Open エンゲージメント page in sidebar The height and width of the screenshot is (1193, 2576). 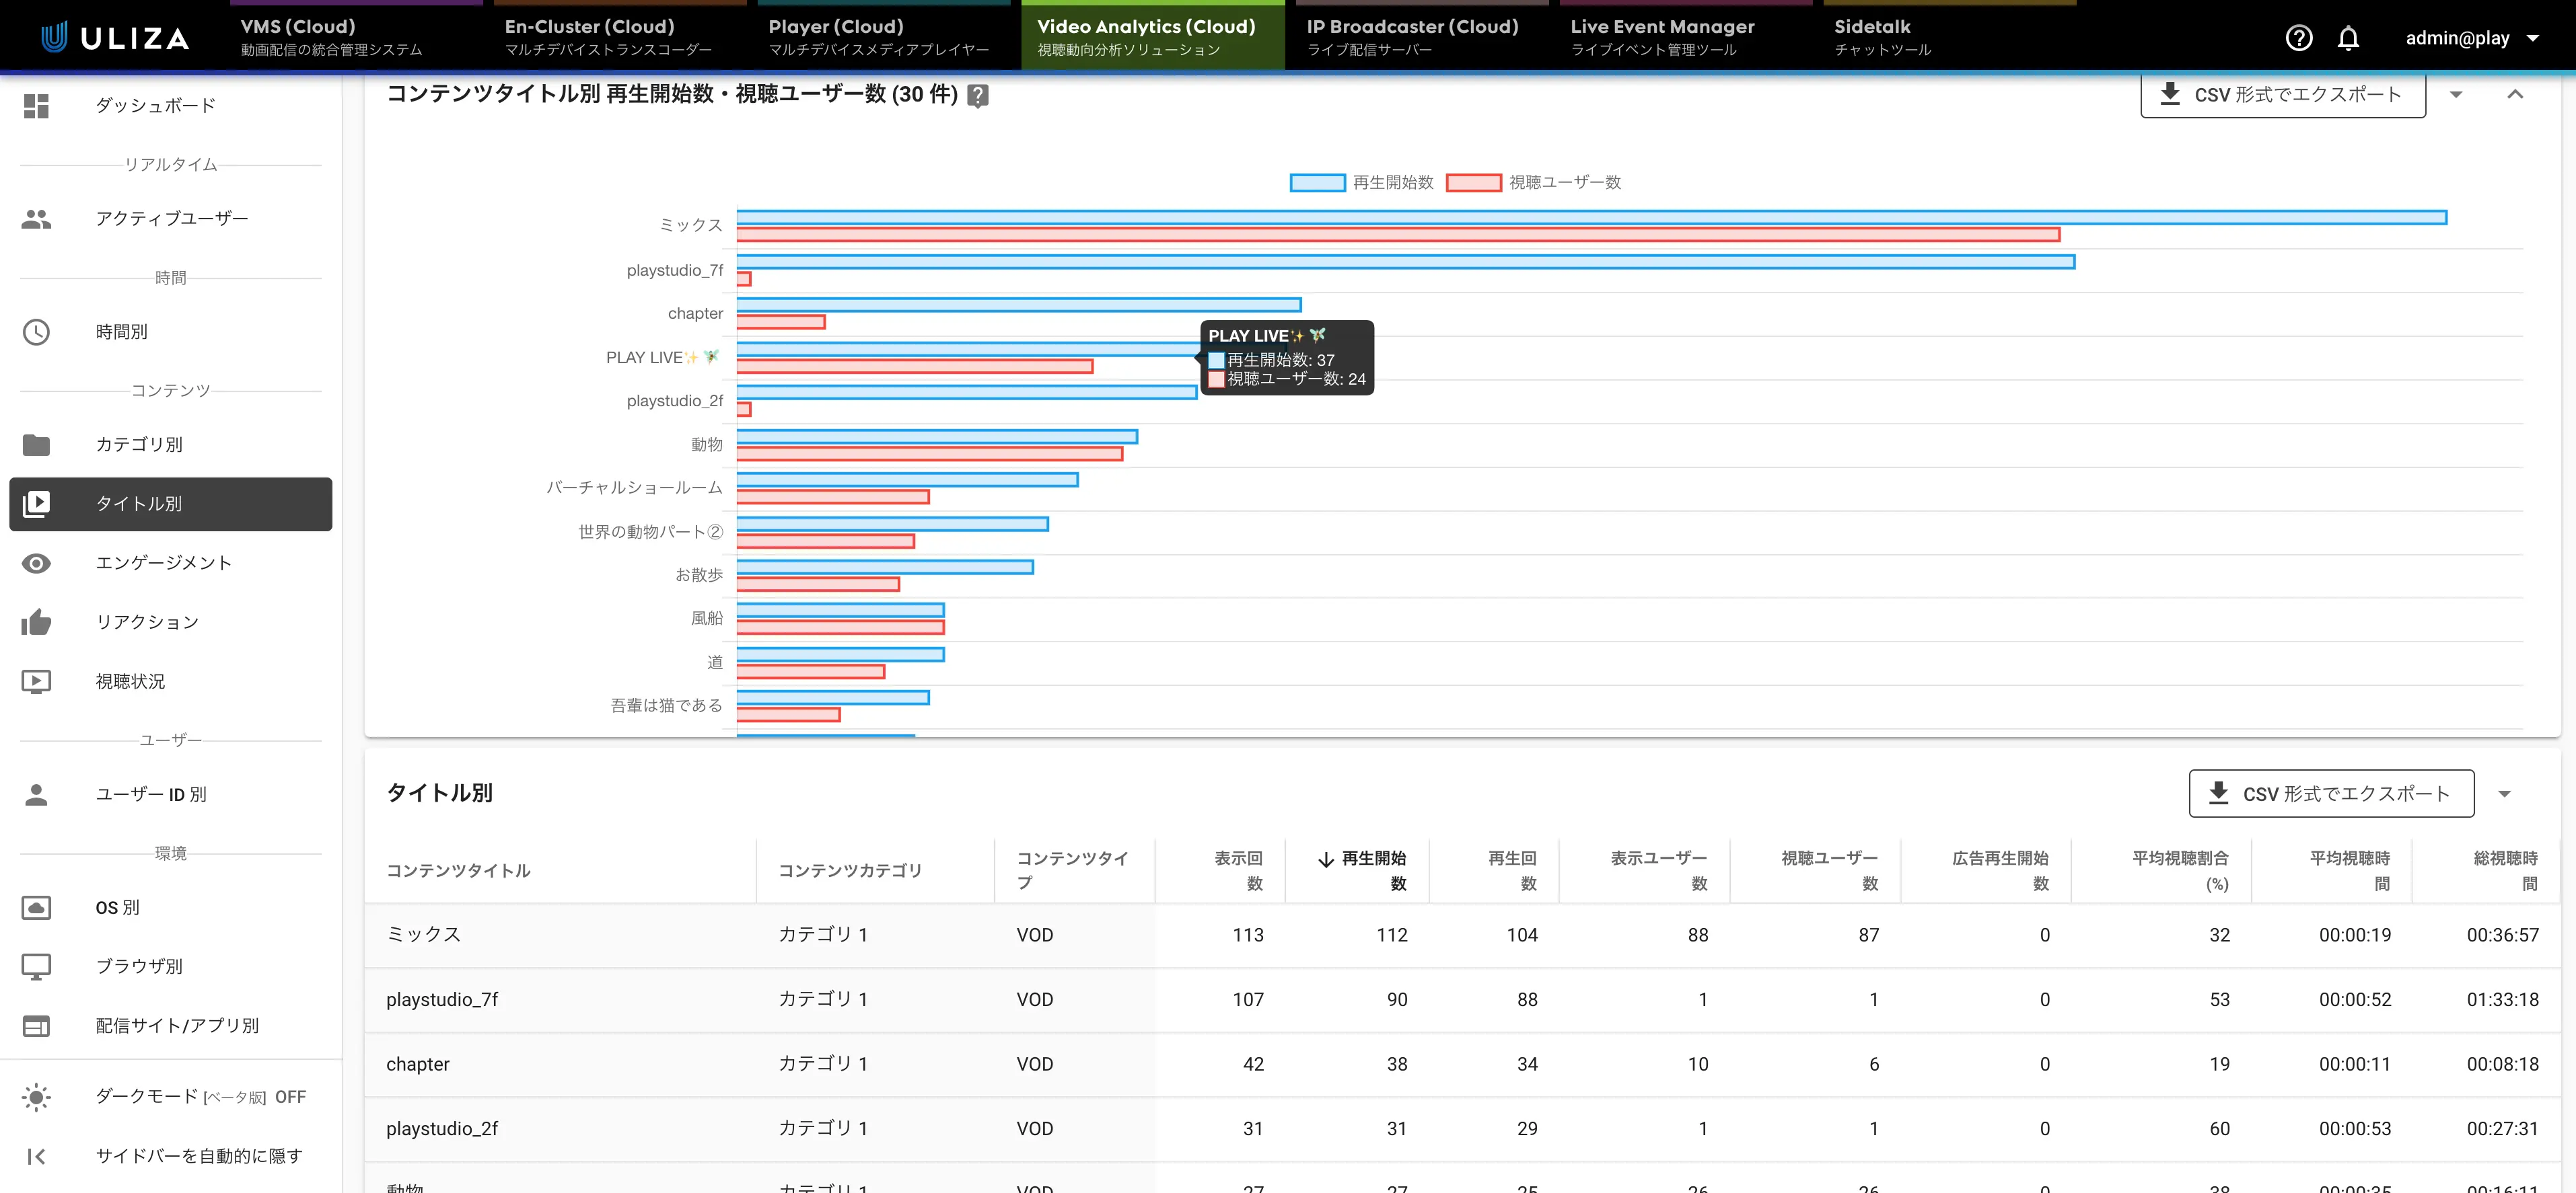(x=171, y=564)
